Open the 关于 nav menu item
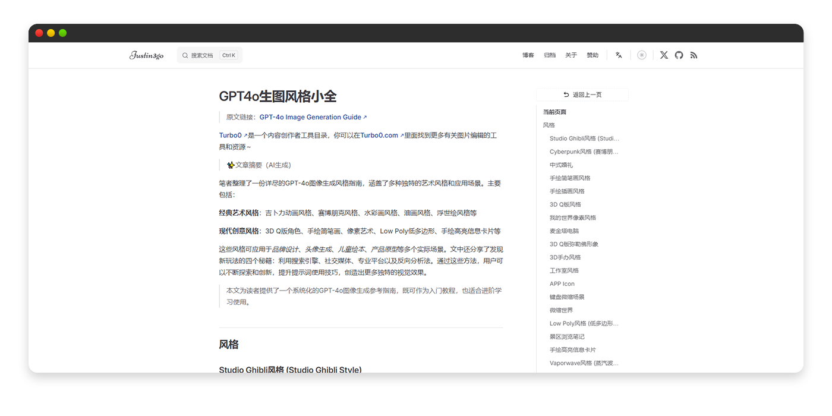The height and width of the screenshot is (416, 832). pyautogui.click(x=571, y=55)
